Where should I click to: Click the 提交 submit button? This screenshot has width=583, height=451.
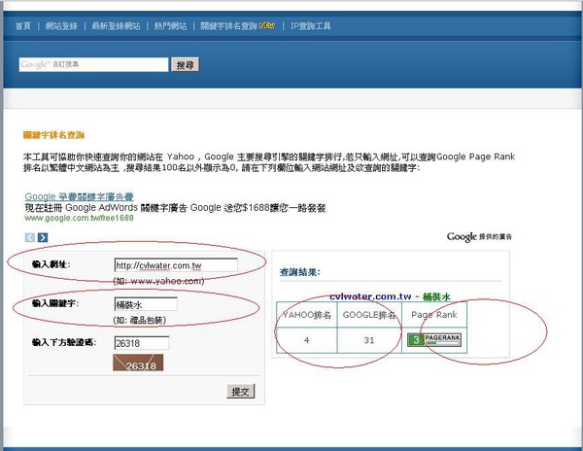[241, 391]
